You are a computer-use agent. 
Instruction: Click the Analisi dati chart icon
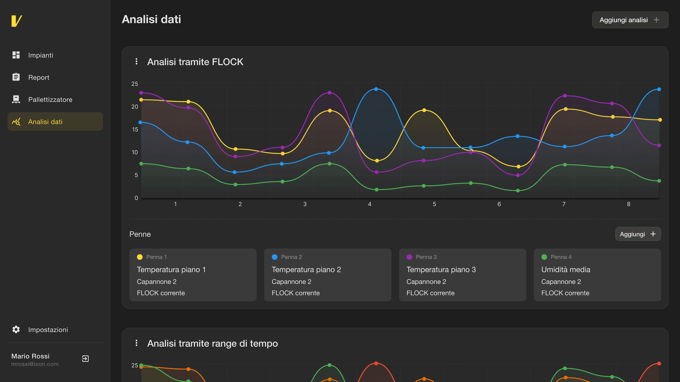[16, 122]
